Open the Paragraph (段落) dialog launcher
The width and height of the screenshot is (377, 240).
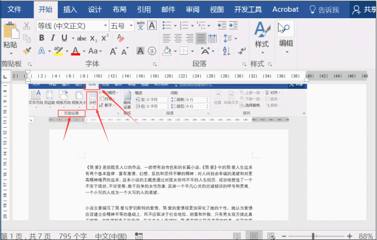coord(244,64)
